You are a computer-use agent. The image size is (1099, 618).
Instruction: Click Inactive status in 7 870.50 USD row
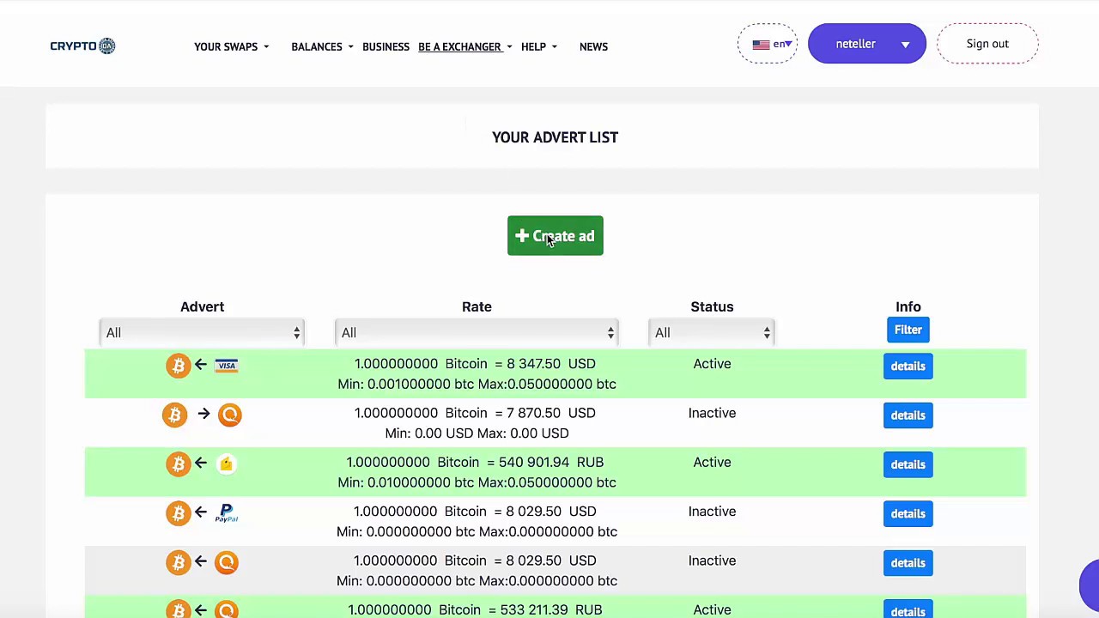(x=712, y=413)
